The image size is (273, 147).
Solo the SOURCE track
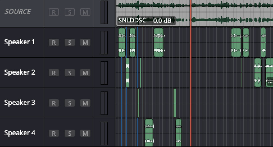pos(70,12)
